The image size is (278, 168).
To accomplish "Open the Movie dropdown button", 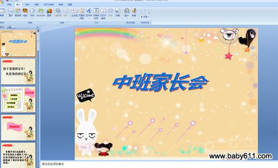I will point(126,18).
